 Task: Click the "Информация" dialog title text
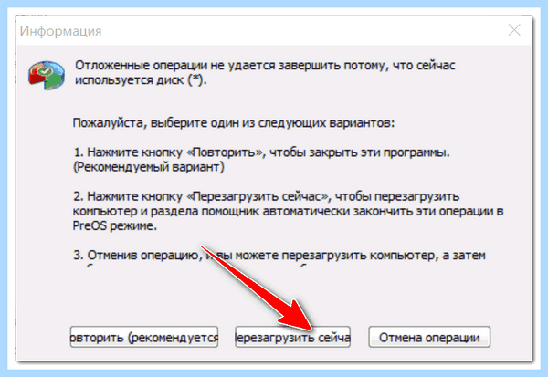click(60, 31)
